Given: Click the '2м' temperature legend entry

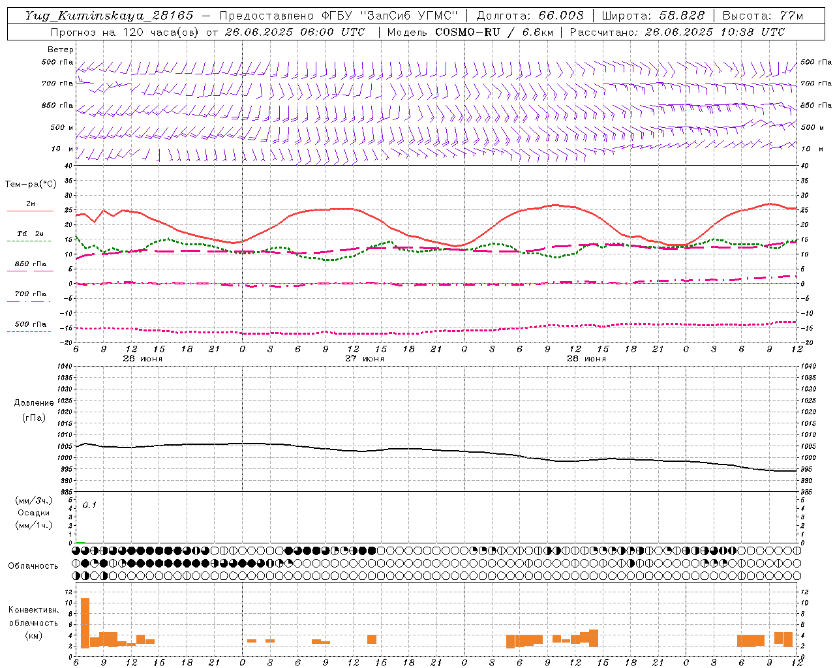Looking at the screenshot, I should coord(31,204).
